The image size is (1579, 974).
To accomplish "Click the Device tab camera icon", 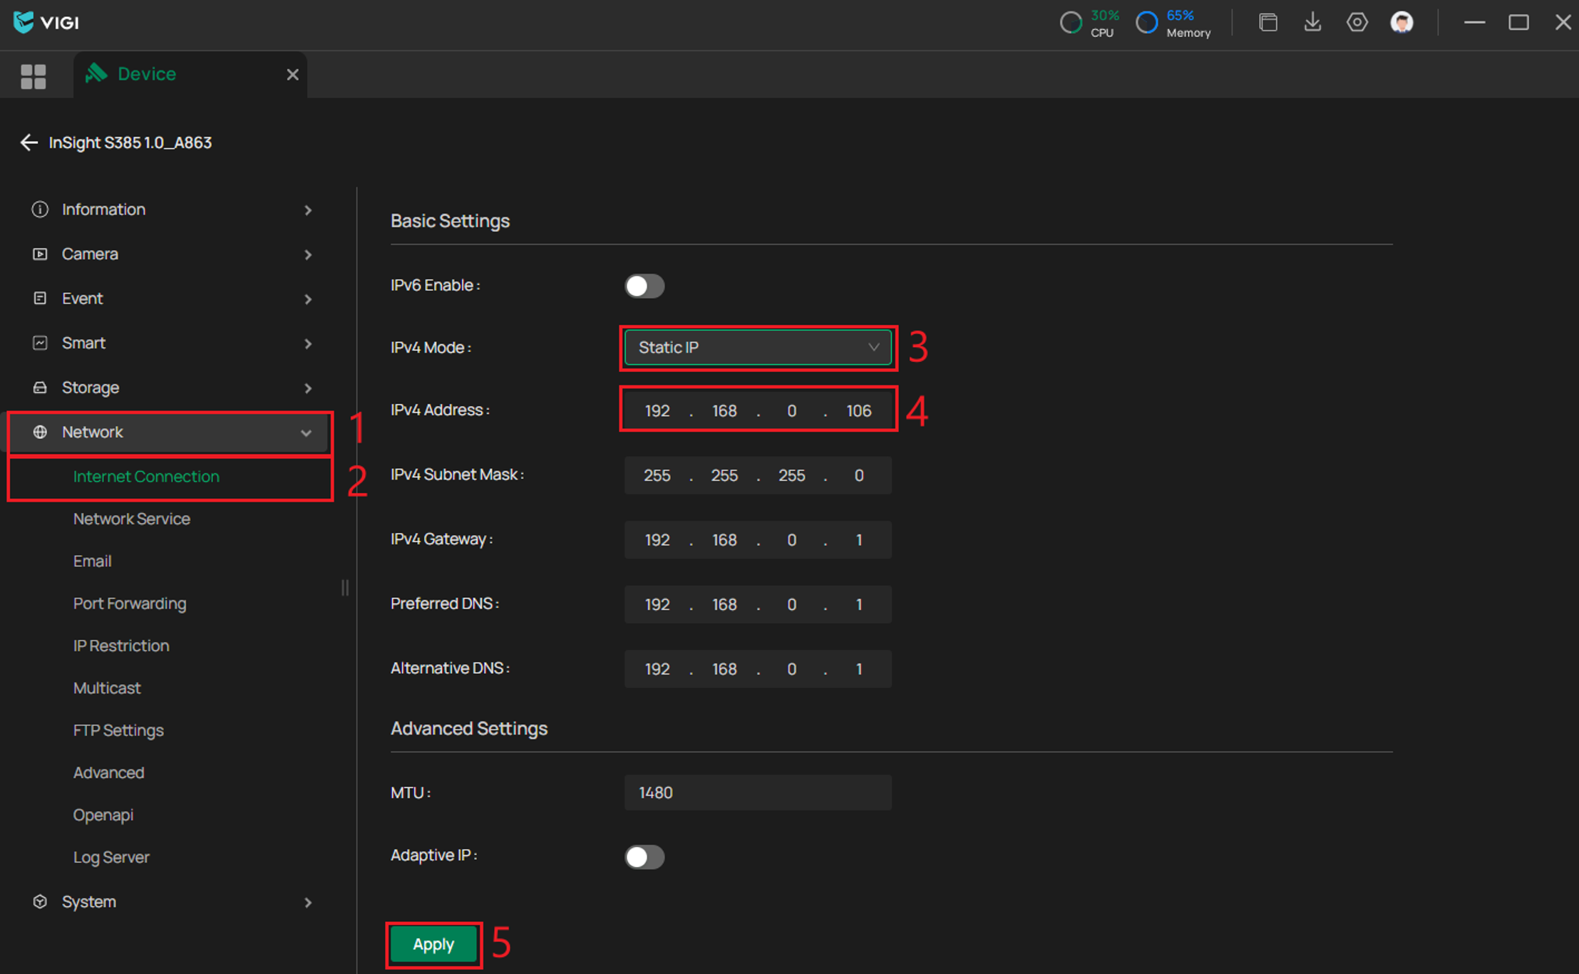I will 96,73.
